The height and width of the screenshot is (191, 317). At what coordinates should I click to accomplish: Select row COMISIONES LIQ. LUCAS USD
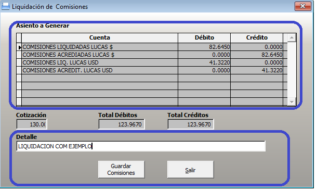152,62
